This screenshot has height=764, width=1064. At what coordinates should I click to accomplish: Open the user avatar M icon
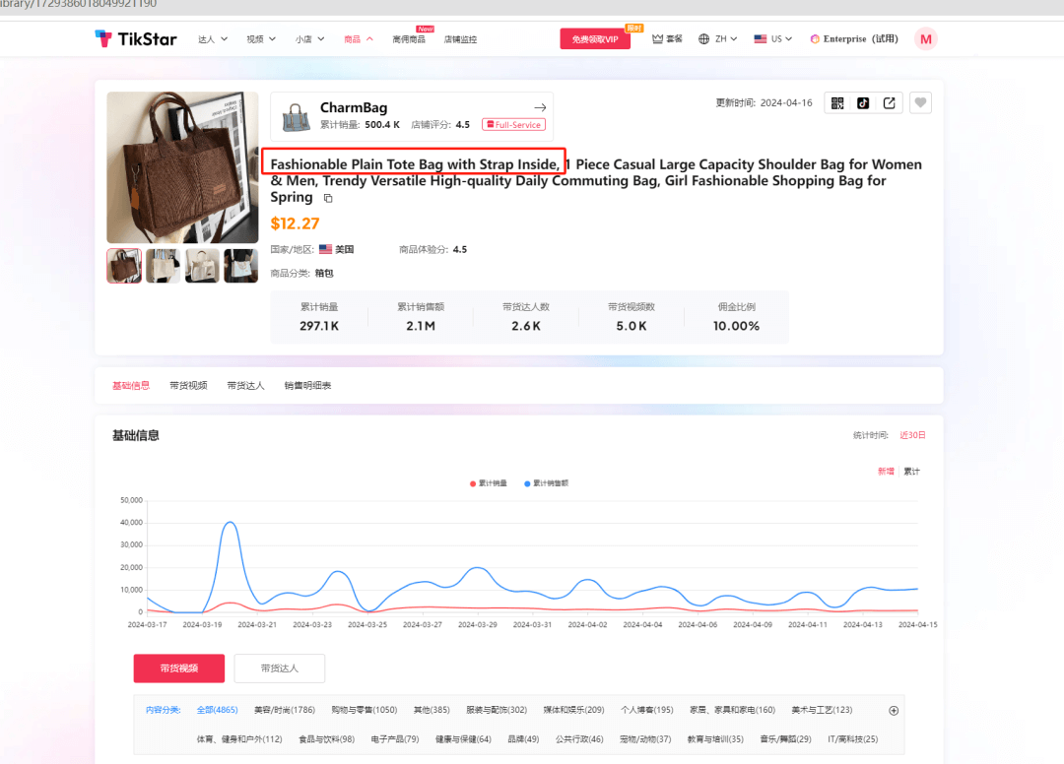[x=925, y=38]
